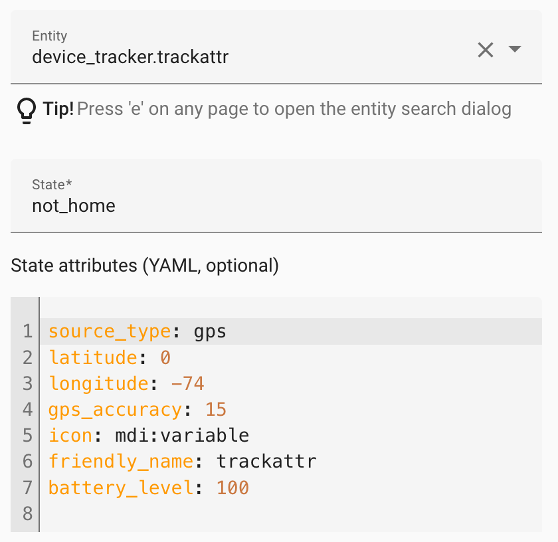Image resolution: width=558 pixels, height=542 pixels.
Task: Click line number 8 in the gutter
Action: click(27, 513)
